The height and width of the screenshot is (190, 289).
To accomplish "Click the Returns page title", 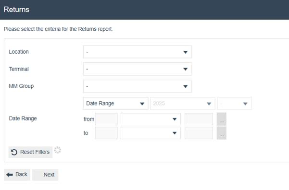I will 16,10.
